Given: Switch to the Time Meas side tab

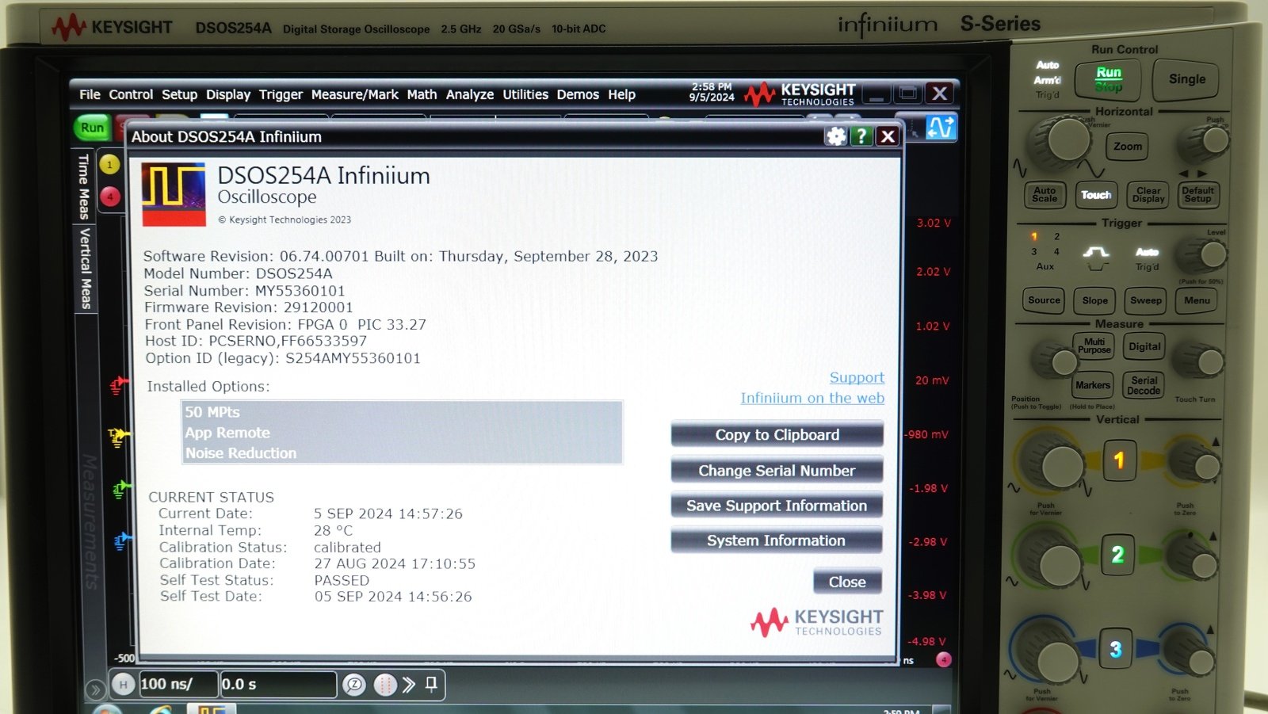Looking at the screenshot, I should [83, 186].
